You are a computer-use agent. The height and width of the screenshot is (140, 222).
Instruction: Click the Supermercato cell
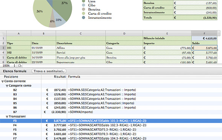81,62
